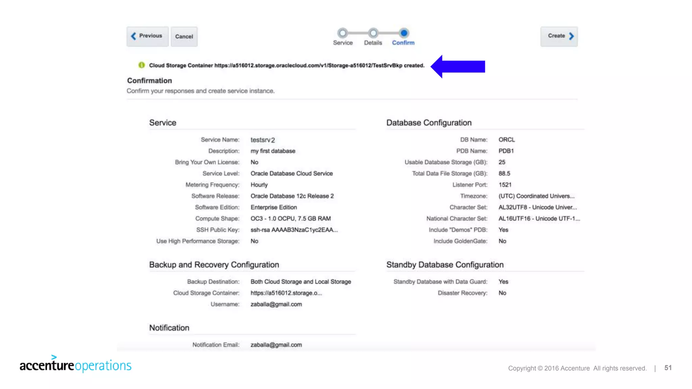Screen dimensions: 692x389
Task: Click the Confirm step circle
Action: 403,33
